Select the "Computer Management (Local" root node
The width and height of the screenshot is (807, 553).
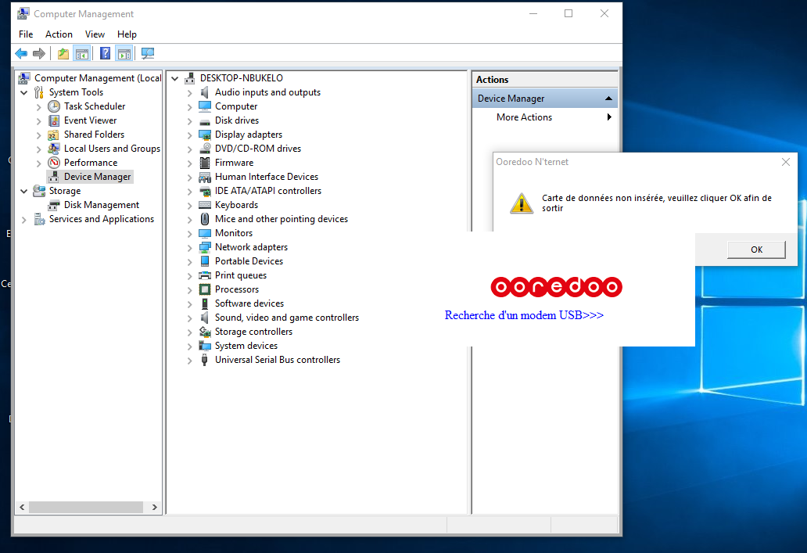click(x=98, y=78)
